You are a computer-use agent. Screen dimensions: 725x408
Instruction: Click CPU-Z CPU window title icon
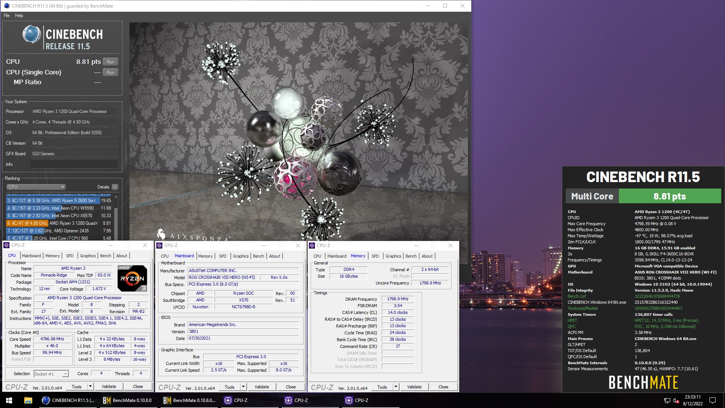click(x=6, y=245)
